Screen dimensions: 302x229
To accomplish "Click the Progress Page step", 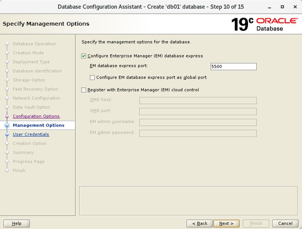I will (x=28, y=161).
